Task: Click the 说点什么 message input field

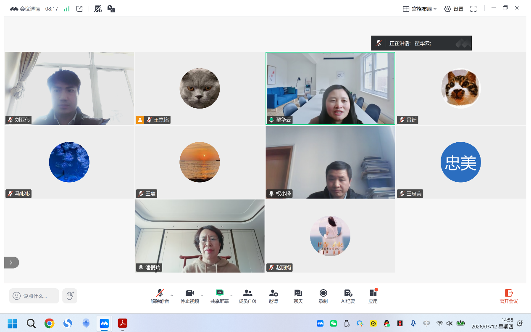Action: pyautogui.click(x=34, y=296)
